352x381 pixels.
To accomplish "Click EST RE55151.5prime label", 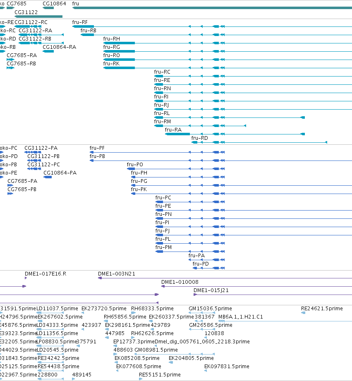I will pos(160,374).
